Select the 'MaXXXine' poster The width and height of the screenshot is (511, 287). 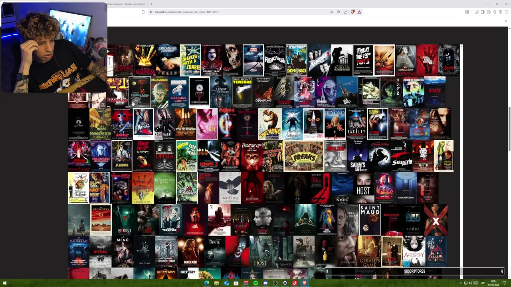tap(190, 252)
